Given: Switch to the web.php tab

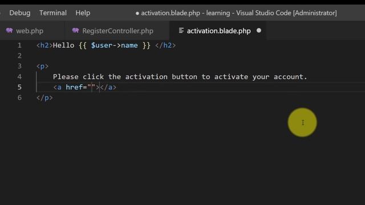Looking at the screenshot, I should [30, 31].
